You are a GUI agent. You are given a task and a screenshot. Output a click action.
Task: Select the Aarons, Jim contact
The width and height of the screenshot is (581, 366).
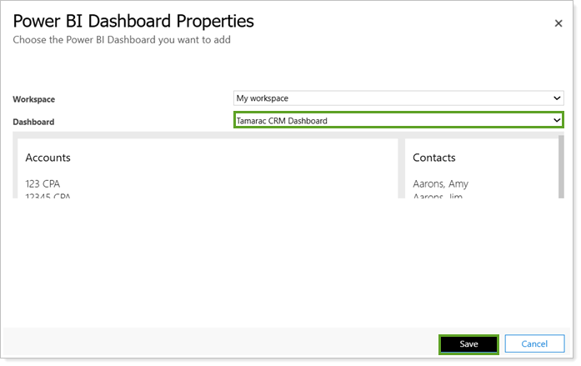pyautogui.click(x=438, y=197)
